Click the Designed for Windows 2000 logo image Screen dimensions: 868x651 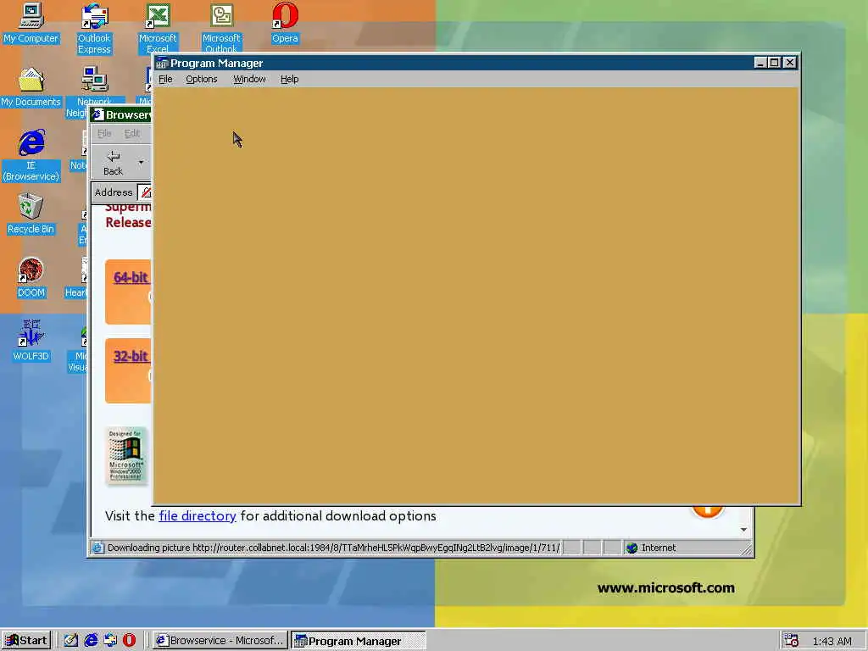(126, 455)
